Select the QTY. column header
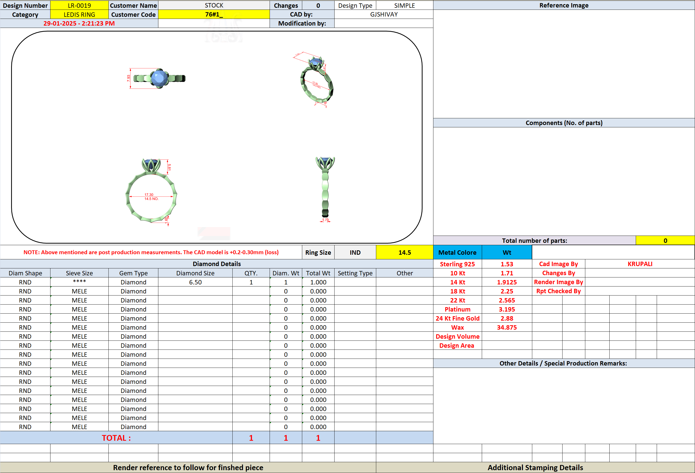 (x=251, y=273)
